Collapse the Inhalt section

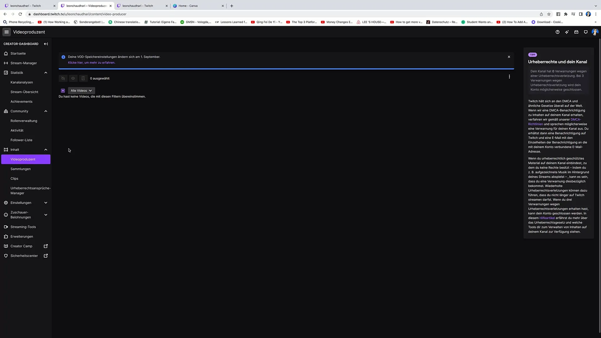[45, 149]
